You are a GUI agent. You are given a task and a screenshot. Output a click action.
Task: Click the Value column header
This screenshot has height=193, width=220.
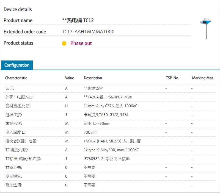pos(69,78)
